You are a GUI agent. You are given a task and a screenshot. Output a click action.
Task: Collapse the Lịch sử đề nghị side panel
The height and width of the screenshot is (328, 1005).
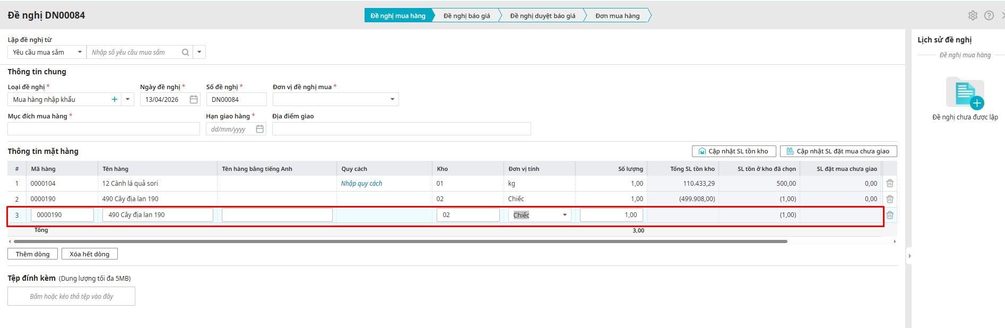(x=909, y=256)
